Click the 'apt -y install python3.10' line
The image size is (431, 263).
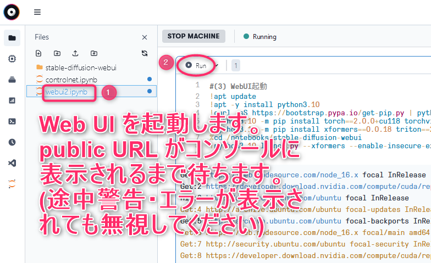tap(265, 104)
